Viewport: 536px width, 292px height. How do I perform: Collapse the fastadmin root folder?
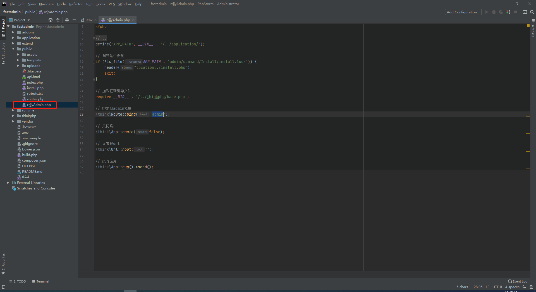(8, 27)
